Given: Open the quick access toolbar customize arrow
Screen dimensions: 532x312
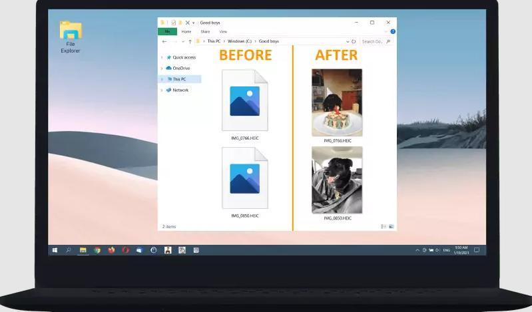Looking at the screenshot, I should click(193, 23).
